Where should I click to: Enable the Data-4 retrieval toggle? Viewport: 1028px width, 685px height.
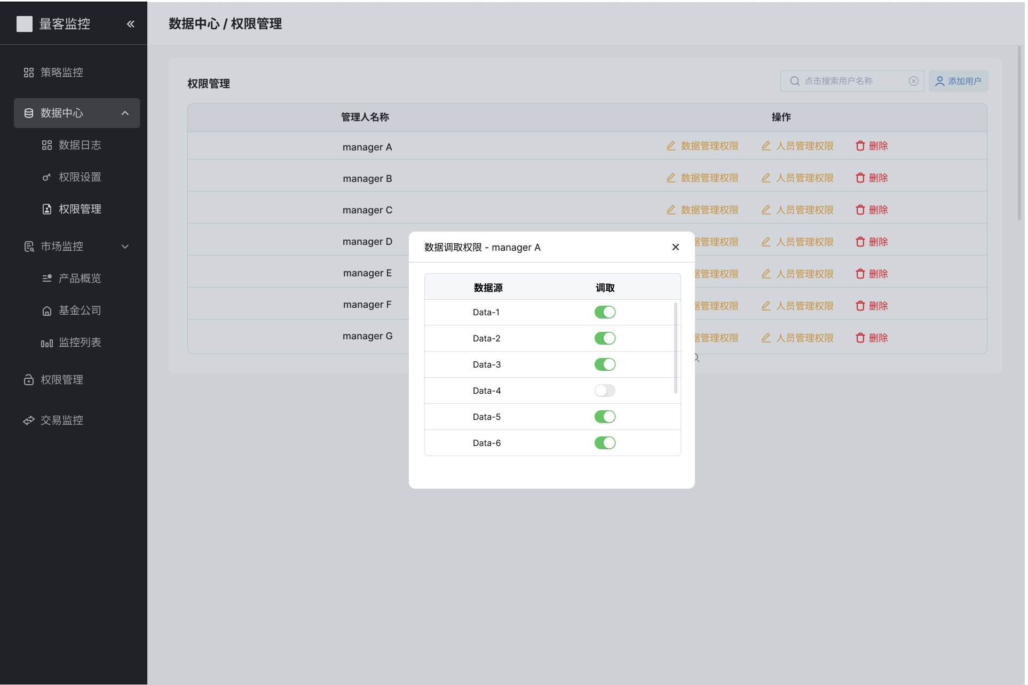pos(605,391)
